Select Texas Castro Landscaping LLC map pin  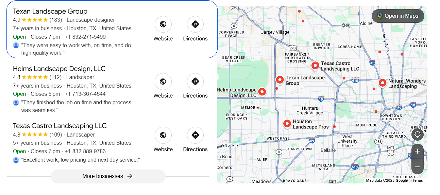click(315, 66)
